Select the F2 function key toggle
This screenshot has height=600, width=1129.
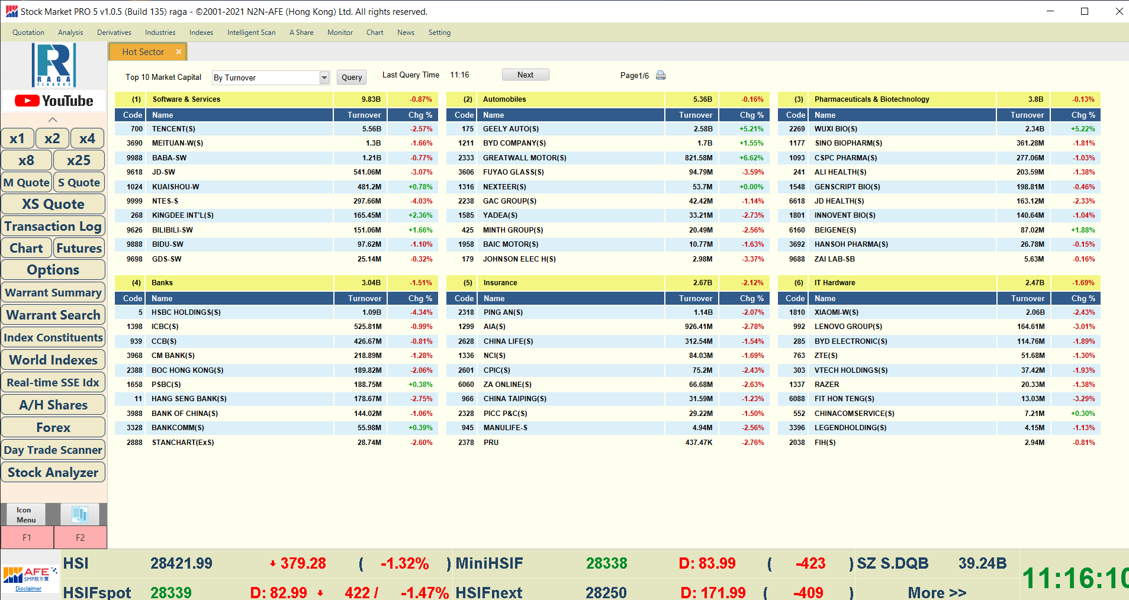(81, 537)
